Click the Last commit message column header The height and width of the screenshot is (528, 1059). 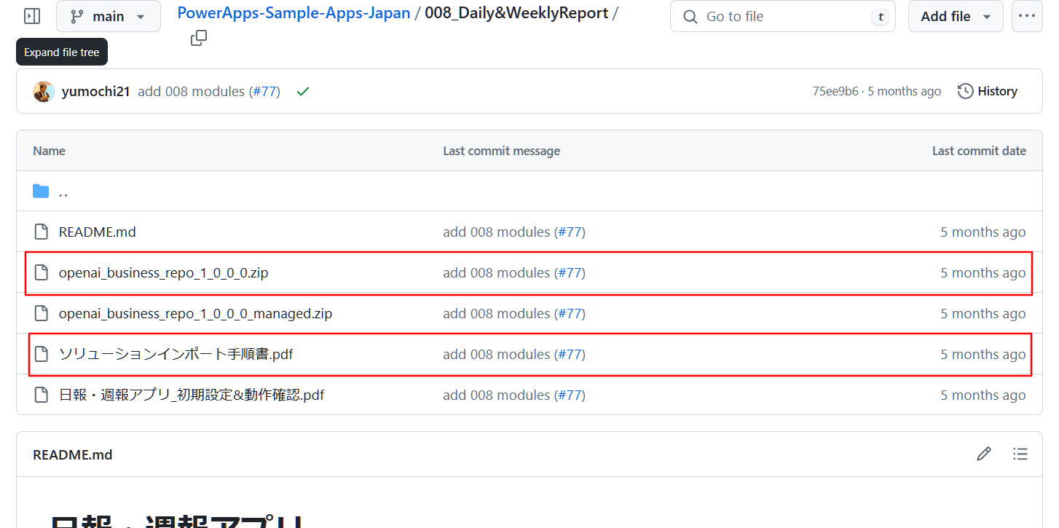click(502, 151)
